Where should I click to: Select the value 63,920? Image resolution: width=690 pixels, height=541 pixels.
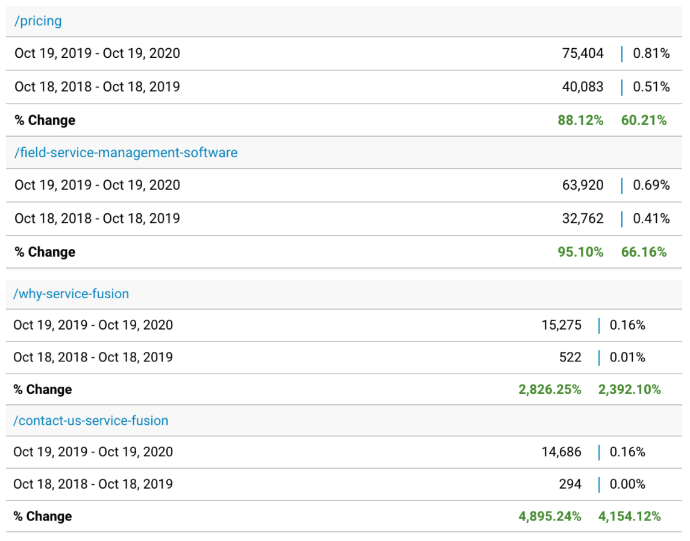(583, 185)
